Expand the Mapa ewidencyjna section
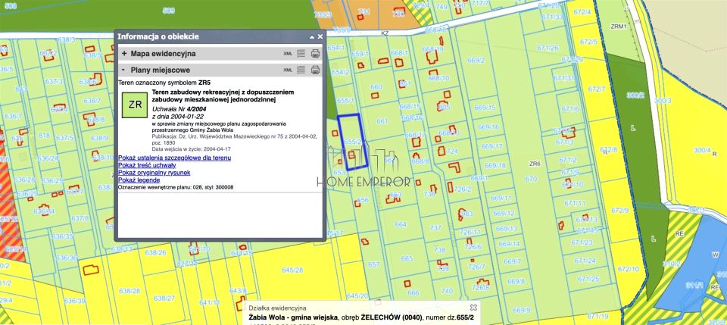 pyautogui.click(x=124, y=54)
